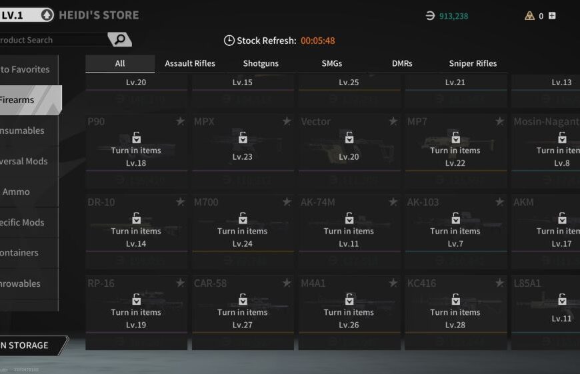Click the star icon on DR-10
580x374 pixels.
coord(180,202)
